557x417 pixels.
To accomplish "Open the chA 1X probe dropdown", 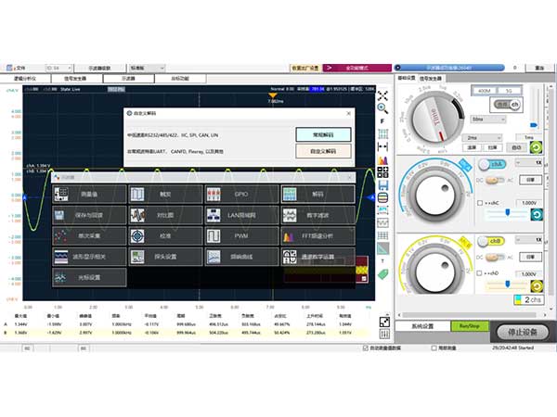I will point(529,162).
